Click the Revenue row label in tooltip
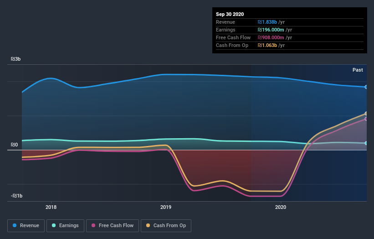This screenshot has width=374, height=239. click(225, 22)
